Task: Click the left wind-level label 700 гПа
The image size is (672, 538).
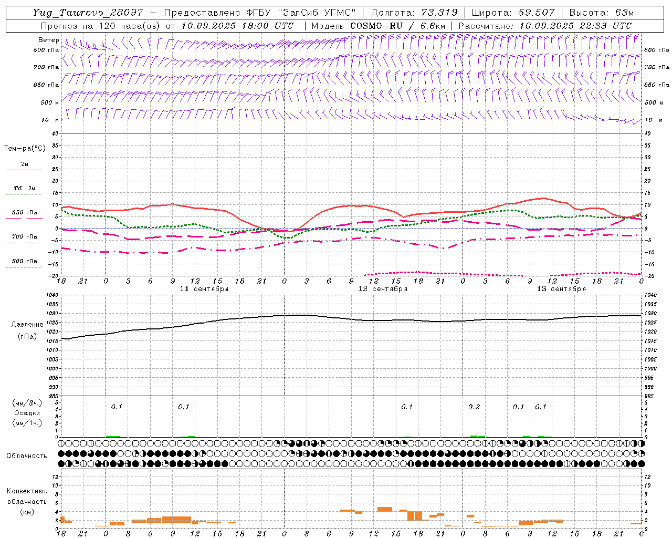Action: pos(46,67)
